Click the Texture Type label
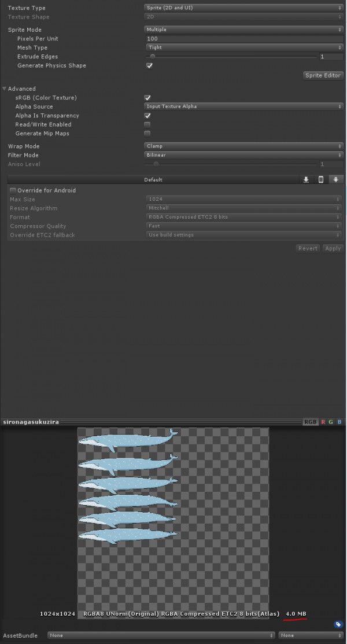347x644 pixels. [27, 8]
